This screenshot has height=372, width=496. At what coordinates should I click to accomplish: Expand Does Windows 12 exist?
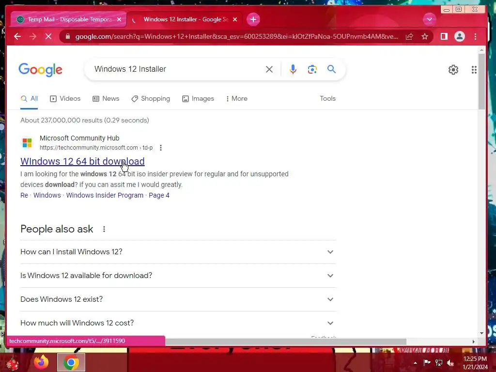tap(178, 299)
